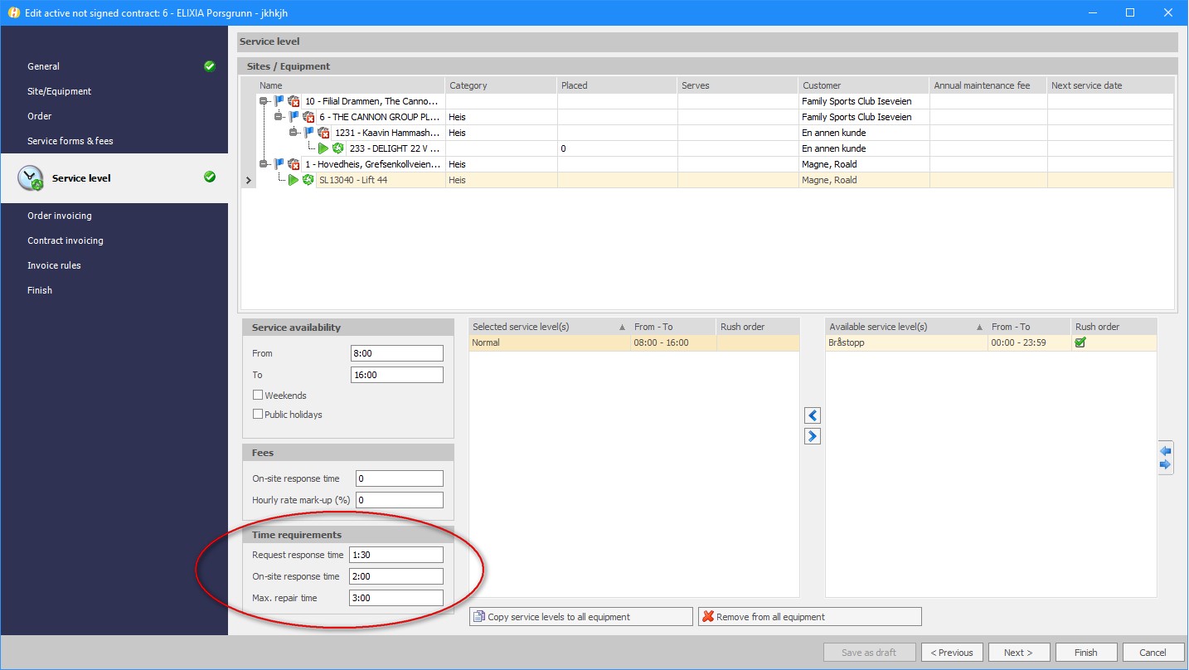1189x670 pixels.
Task: Click the right blue arrow between service level lists
Action: pos(813,436)
